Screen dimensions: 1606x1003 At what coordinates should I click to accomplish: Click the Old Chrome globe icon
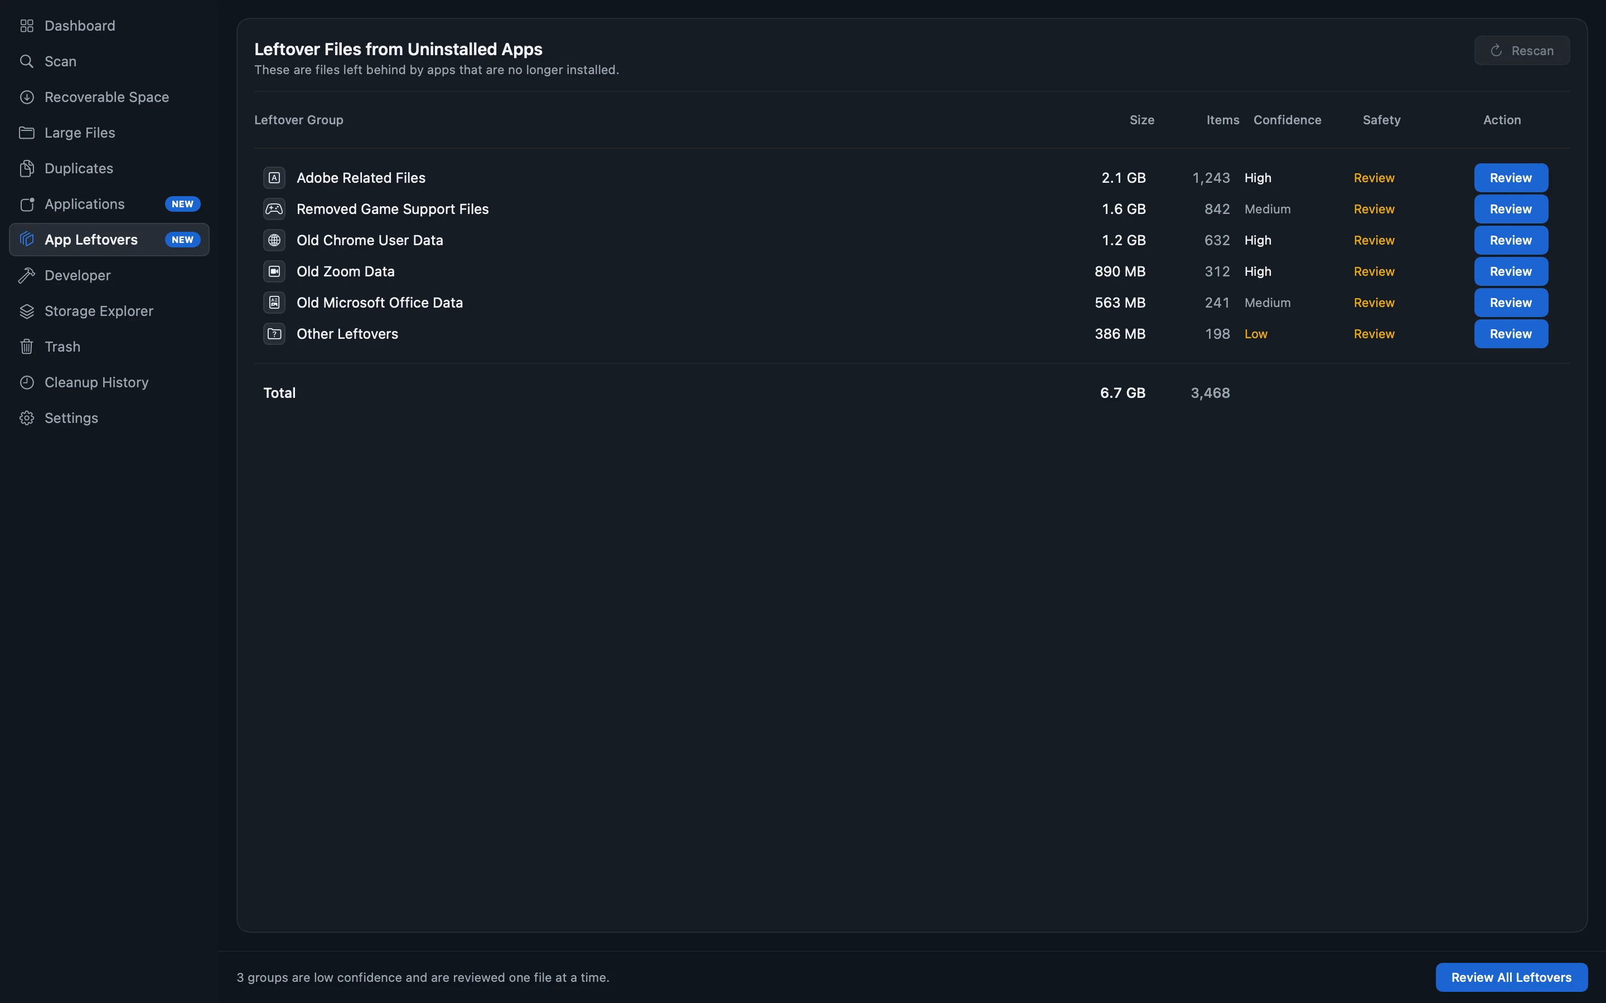tap(274, 240)
